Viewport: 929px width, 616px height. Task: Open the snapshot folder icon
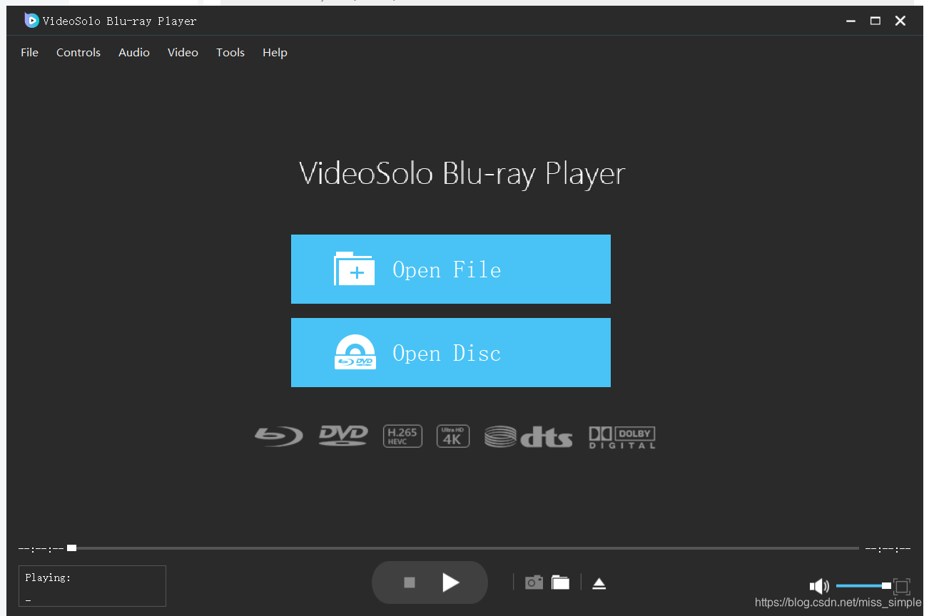pos(561,582)
